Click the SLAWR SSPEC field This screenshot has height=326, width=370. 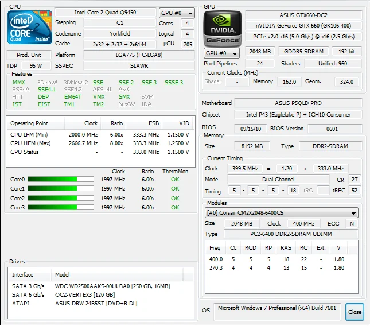(x=139, y=65)
